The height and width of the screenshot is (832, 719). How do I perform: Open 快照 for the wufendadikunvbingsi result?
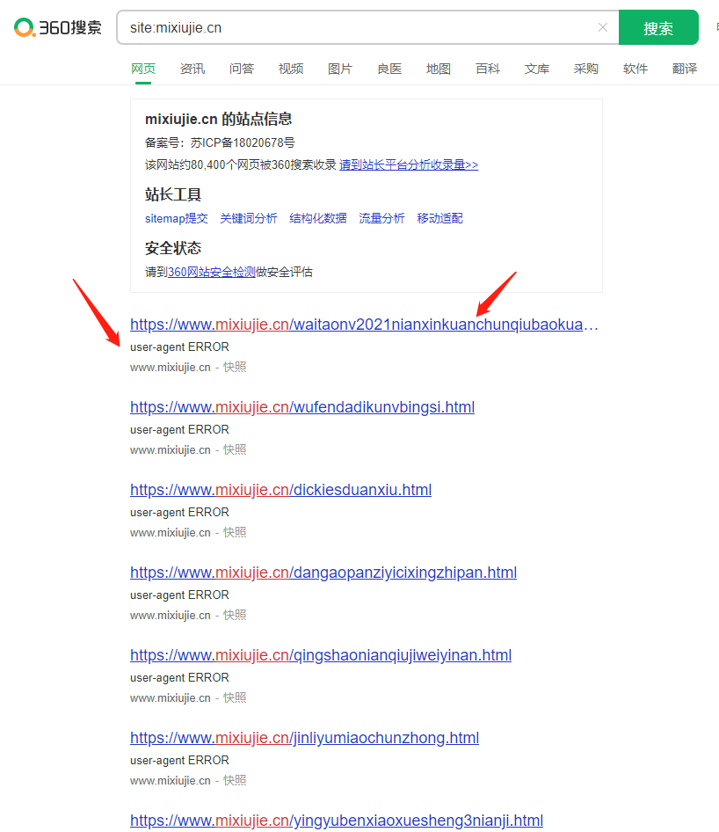coord(235,450)
